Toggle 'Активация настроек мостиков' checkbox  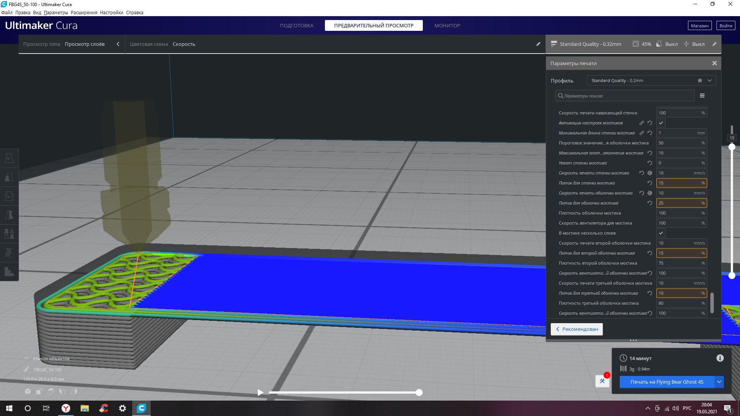[x=661, y=123]
